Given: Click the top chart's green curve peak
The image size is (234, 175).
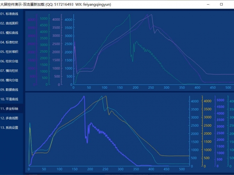Looking at the screenshot, I should 129,15.
